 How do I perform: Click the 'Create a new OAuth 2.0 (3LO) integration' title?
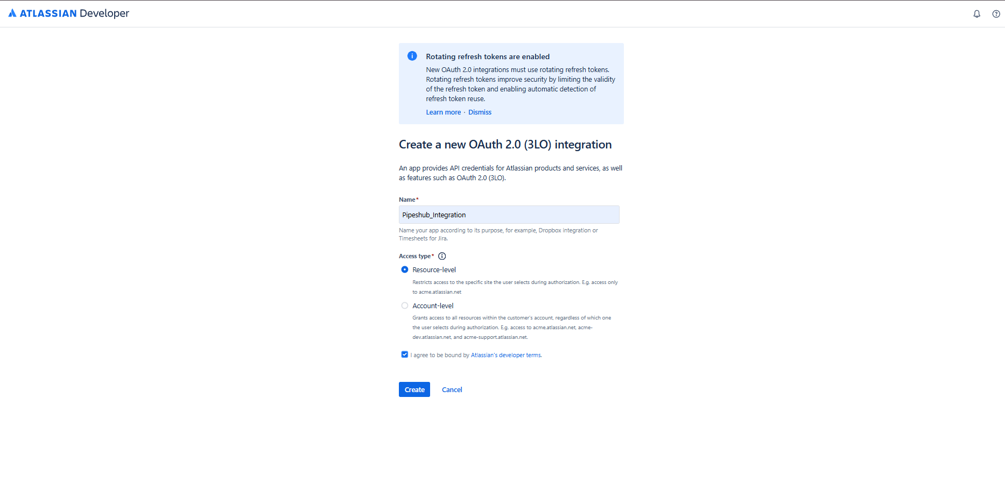pyautogui.click(x=505, y=145)
